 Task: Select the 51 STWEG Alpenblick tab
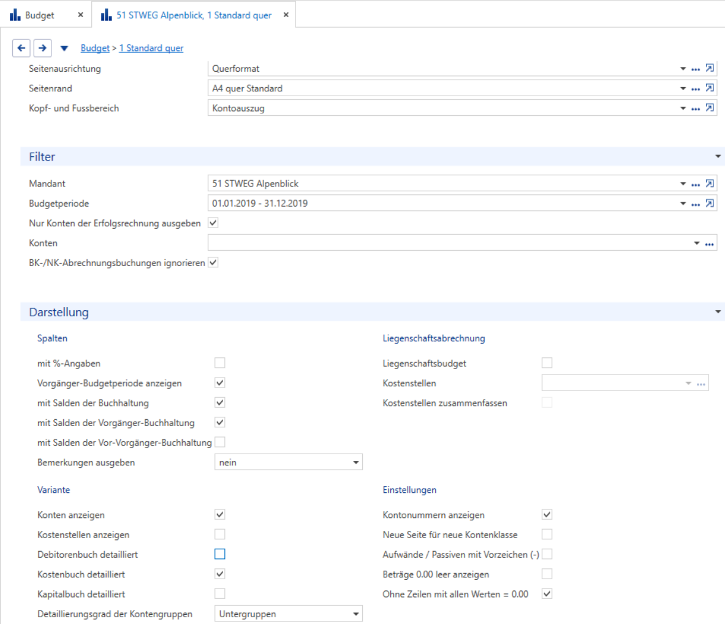[194, 15]
